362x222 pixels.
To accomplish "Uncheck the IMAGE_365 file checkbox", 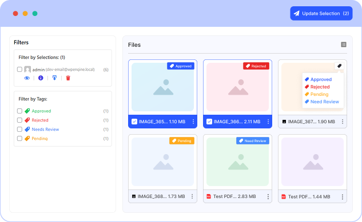I will [x=134, y=122].
